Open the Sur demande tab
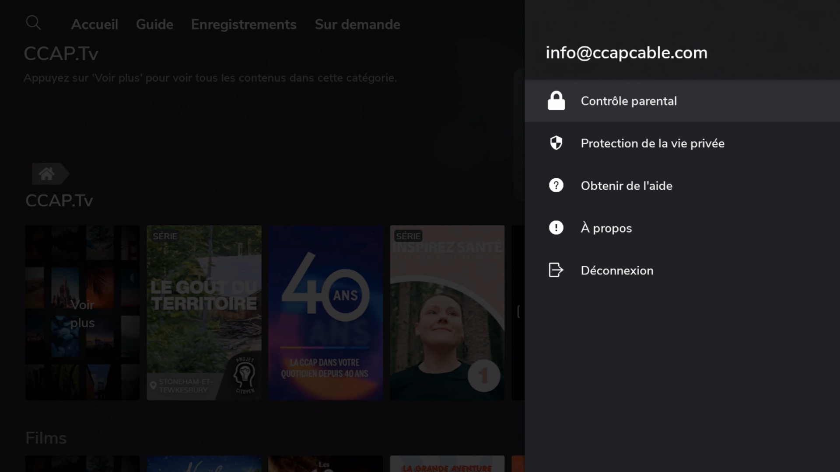 pyautogui.click(x=357, y=24)
